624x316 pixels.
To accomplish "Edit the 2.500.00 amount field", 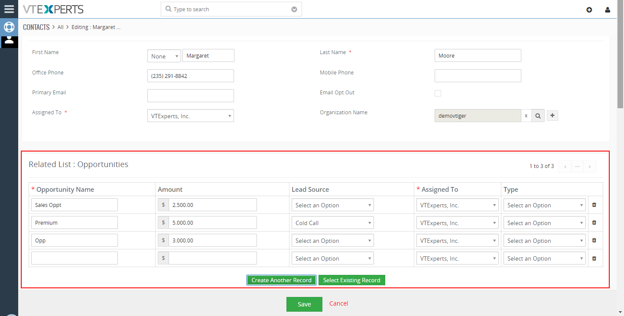I will point(213,205).
